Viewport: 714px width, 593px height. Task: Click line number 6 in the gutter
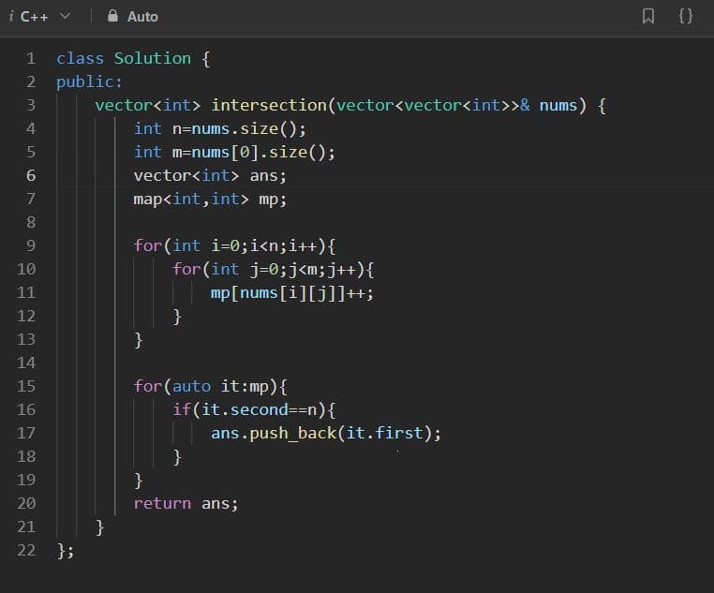click(30, 175)
